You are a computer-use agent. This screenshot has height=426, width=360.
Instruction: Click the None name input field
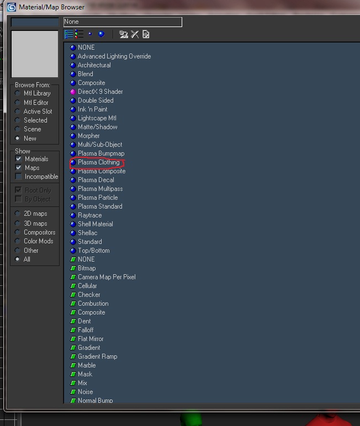click(x=123, y=22)
